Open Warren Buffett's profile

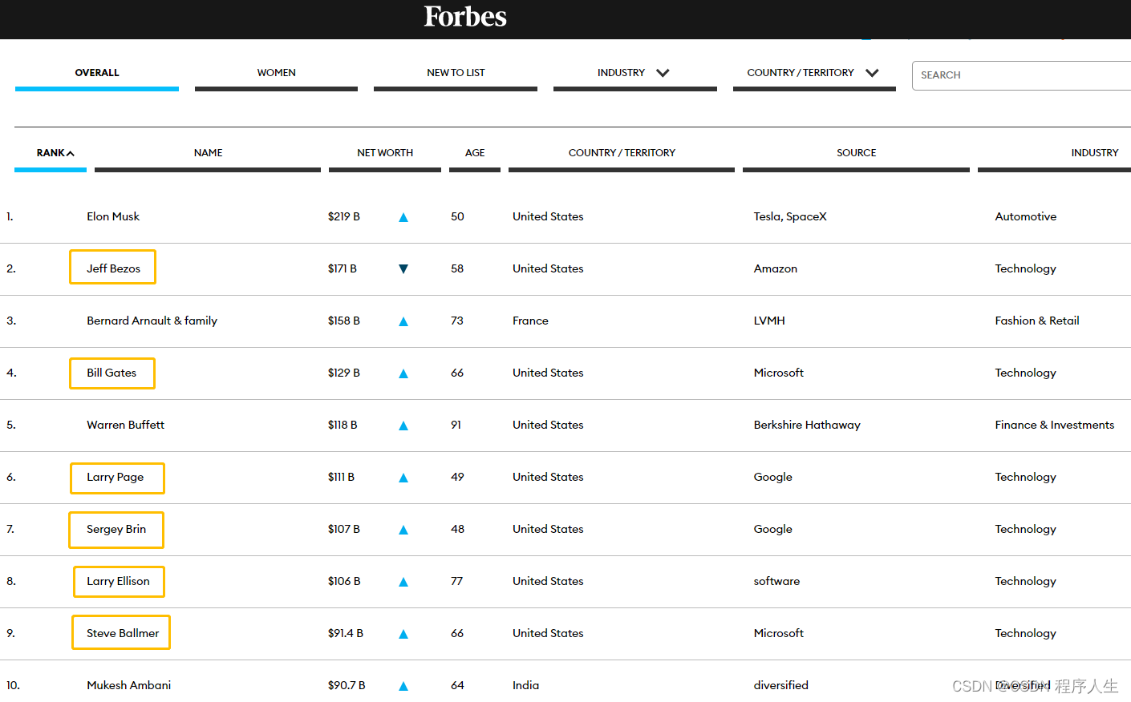[x=125, y=425]
